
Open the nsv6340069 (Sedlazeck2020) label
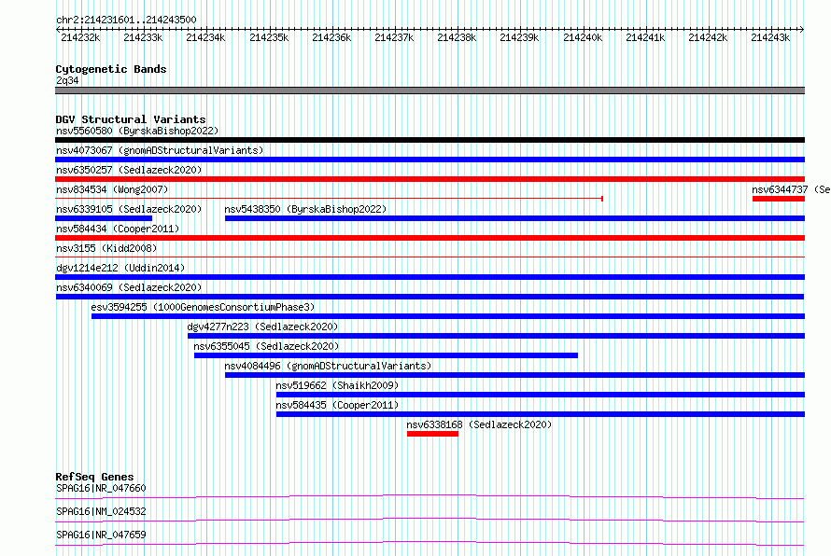pyautogui.click(x=129, y=287)
